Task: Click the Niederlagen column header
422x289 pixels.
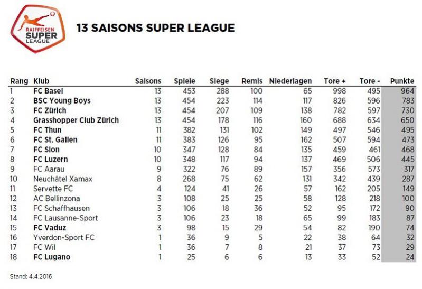Action: [x=290, y=81]
